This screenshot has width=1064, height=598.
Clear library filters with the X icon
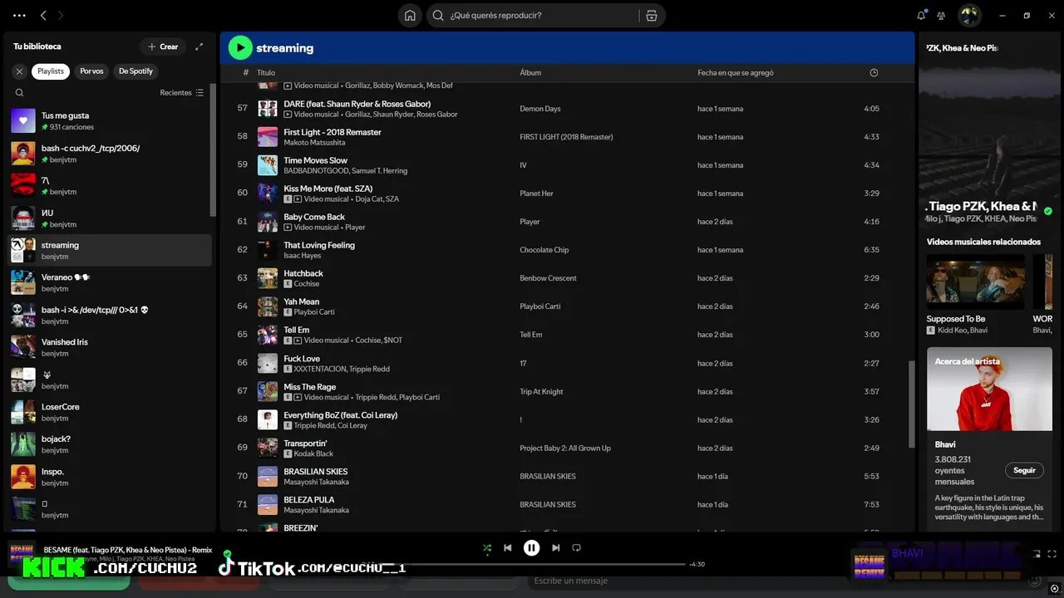tap(19, 71)
